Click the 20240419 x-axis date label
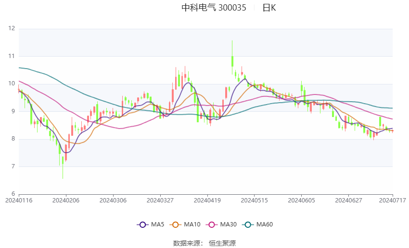 point(207,201)
